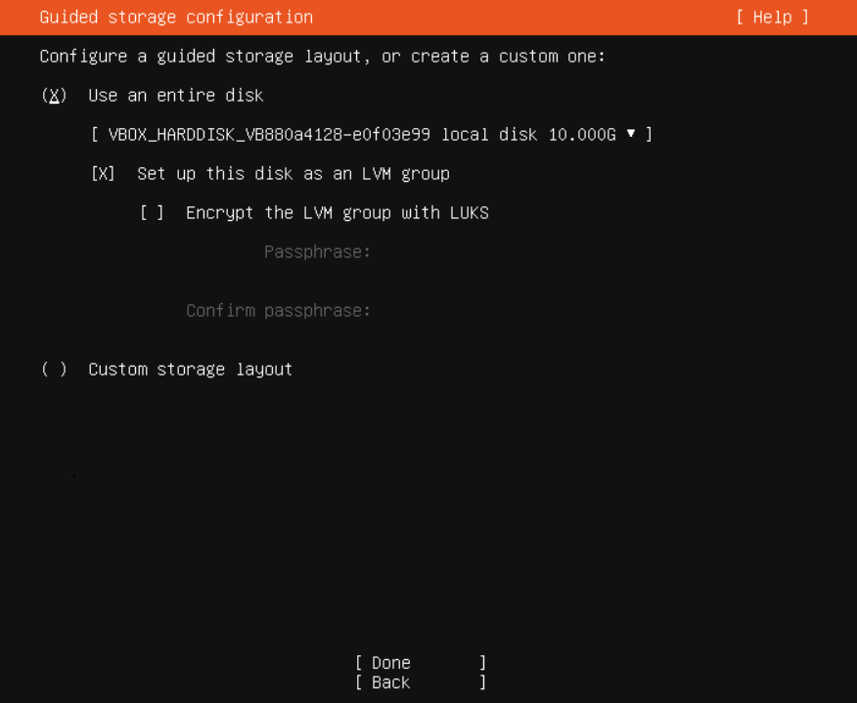Click the greyed "Confirm passphrase:" label
Viewport: 857px width, 703px height.
279,311
